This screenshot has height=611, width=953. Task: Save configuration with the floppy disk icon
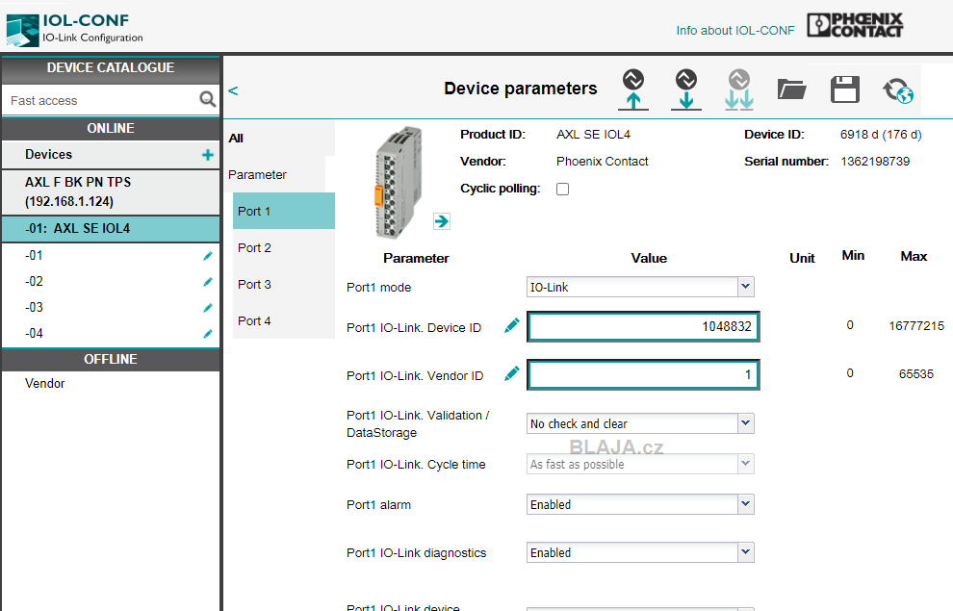tap(845, 89)
